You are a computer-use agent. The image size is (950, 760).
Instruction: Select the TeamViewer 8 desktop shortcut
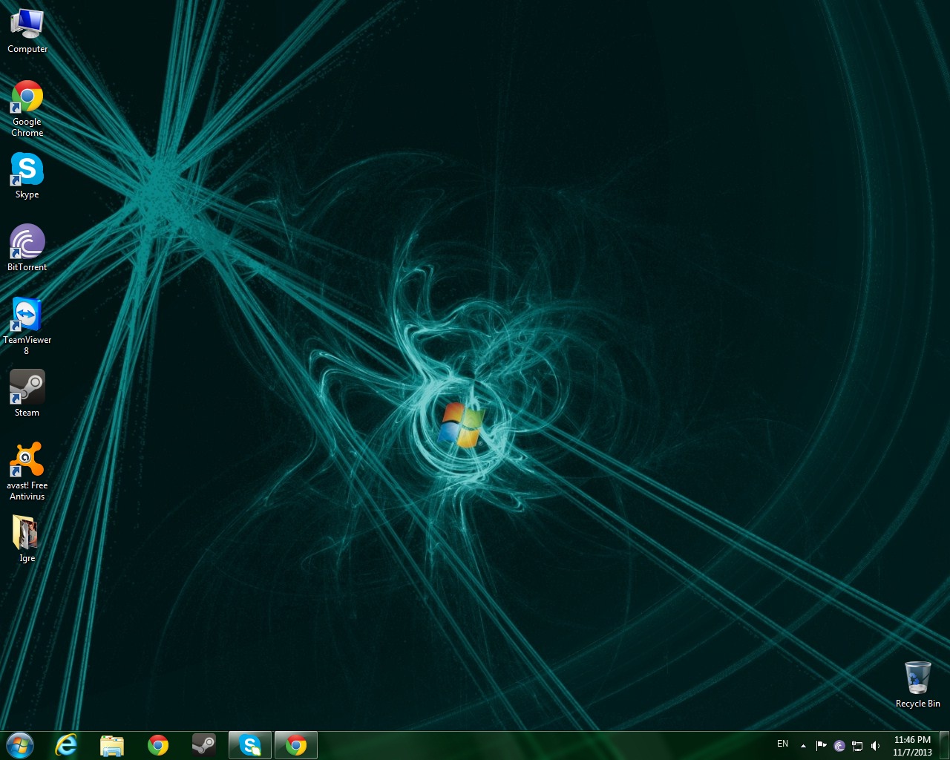[27, 326]
